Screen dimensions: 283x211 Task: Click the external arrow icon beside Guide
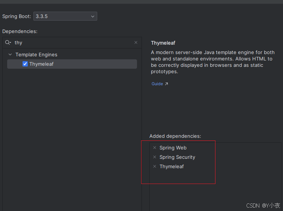[166, 84]
